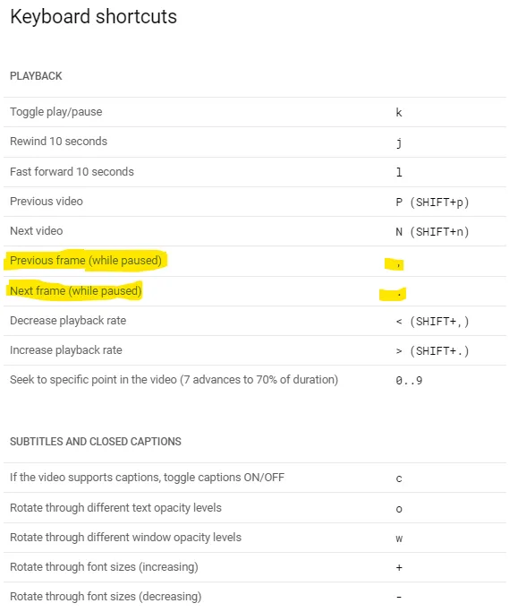Click the 0..9 shortcut text
Image resolution: width=509 pixels, height=612 pixels.
pyautogui.click(x=409, y=380)
